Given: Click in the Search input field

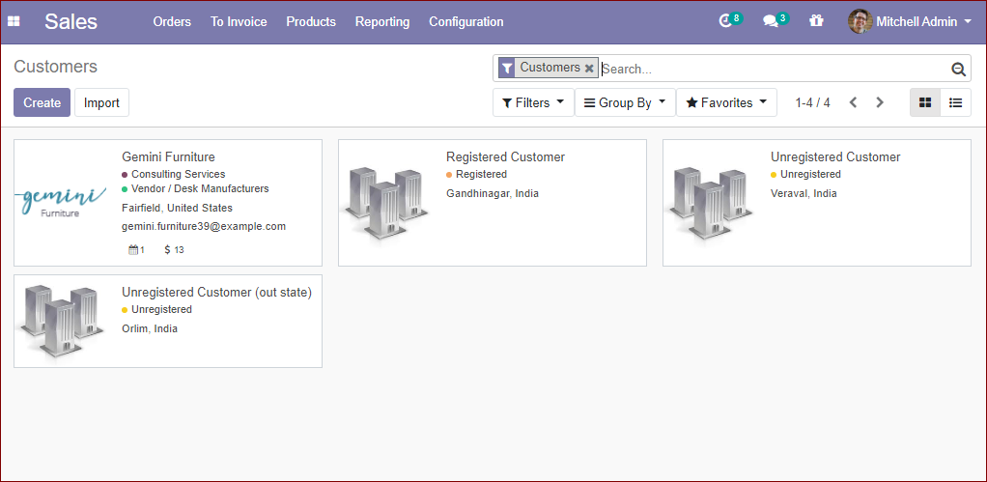Looking at the screenshot, I should click(x=775, y=69).
